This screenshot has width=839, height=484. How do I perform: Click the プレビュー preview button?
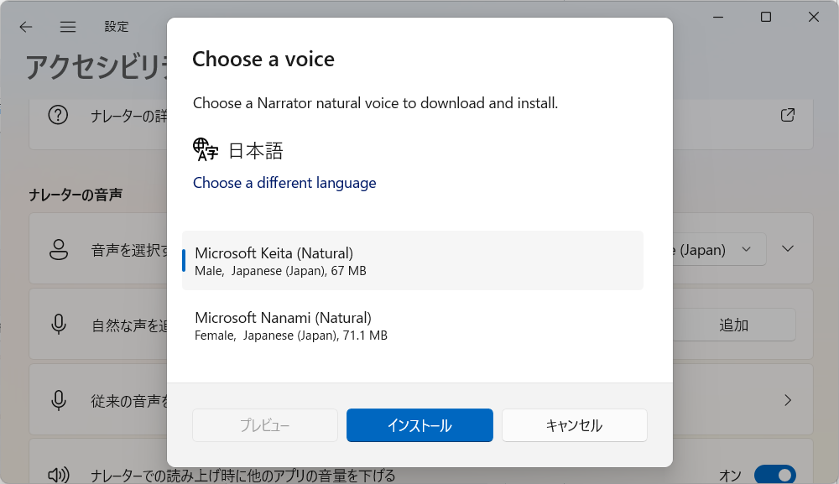pyautogui.click(x=265, y=425)
